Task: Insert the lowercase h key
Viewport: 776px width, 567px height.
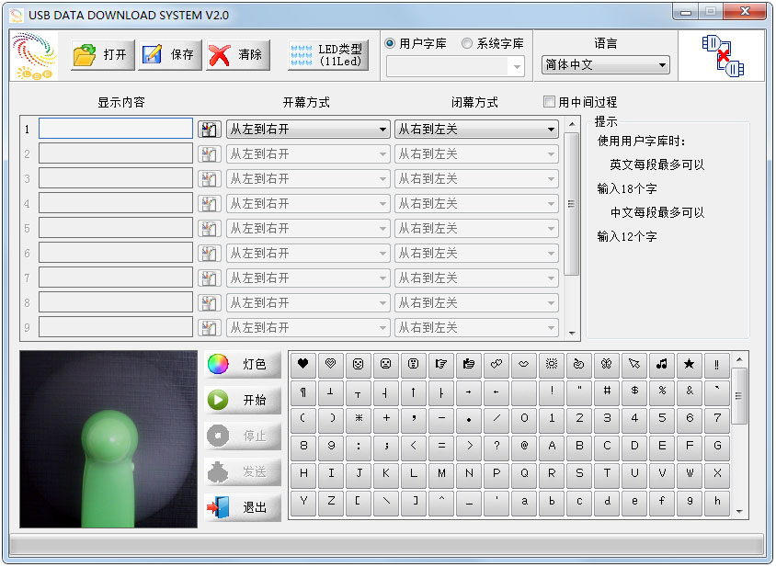Action: [717, 502]
